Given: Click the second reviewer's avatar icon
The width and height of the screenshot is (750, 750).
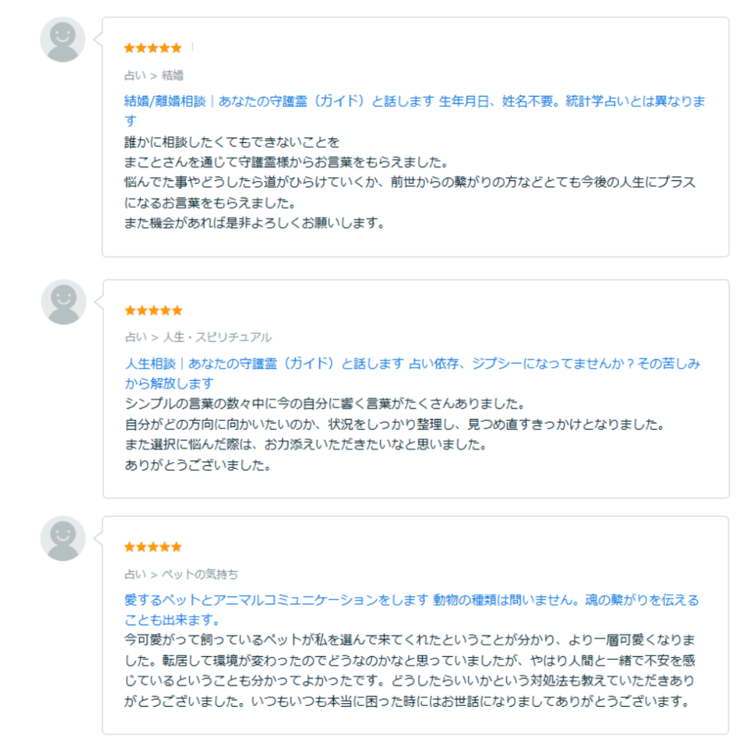Looking at the screenshot, I should [x=64, y=302].
